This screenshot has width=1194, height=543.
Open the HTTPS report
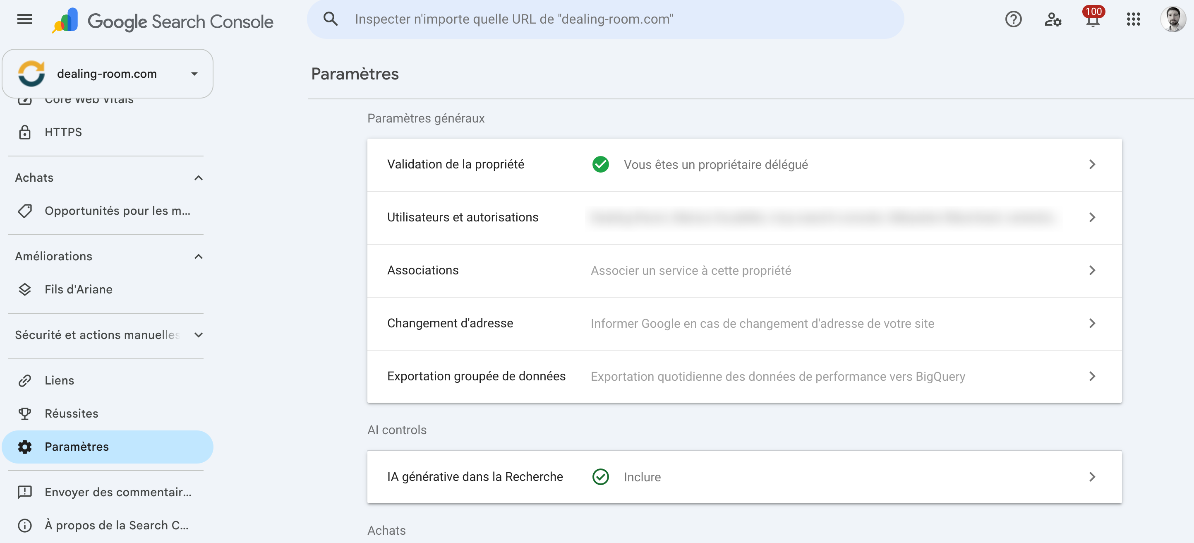(108, 132)
